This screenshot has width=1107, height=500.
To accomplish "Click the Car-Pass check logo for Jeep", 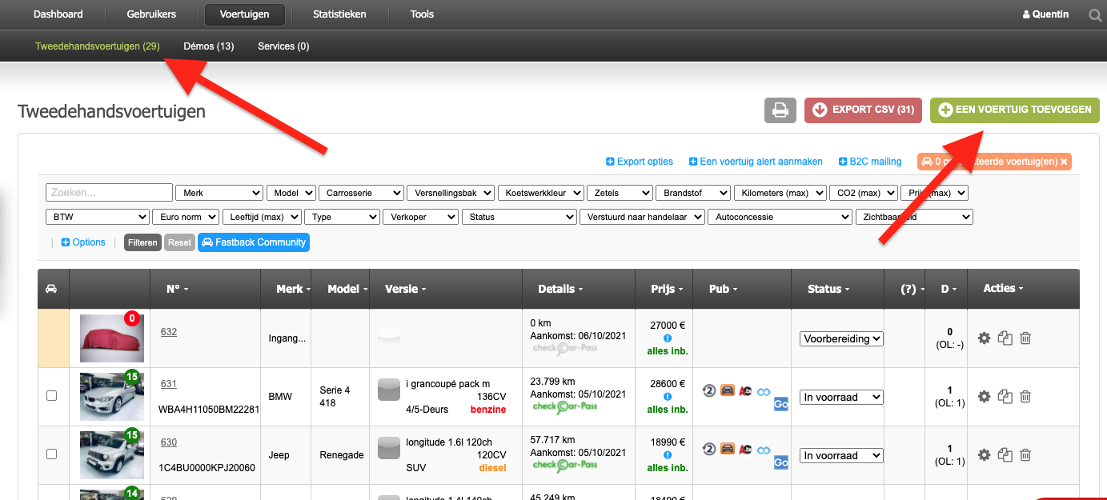I will click(x=565, y=466).
